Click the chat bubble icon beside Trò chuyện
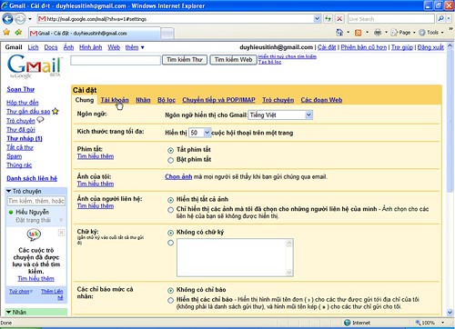 pos(40,120)
